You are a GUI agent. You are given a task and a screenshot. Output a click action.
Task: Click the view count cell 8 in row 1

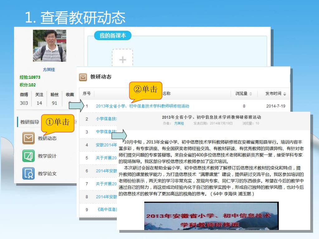point(244,106)
